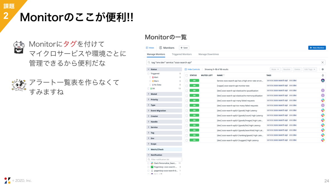Expand the Type filter section
This screenshot has height=188, width=335.
(x=164, y=105)
